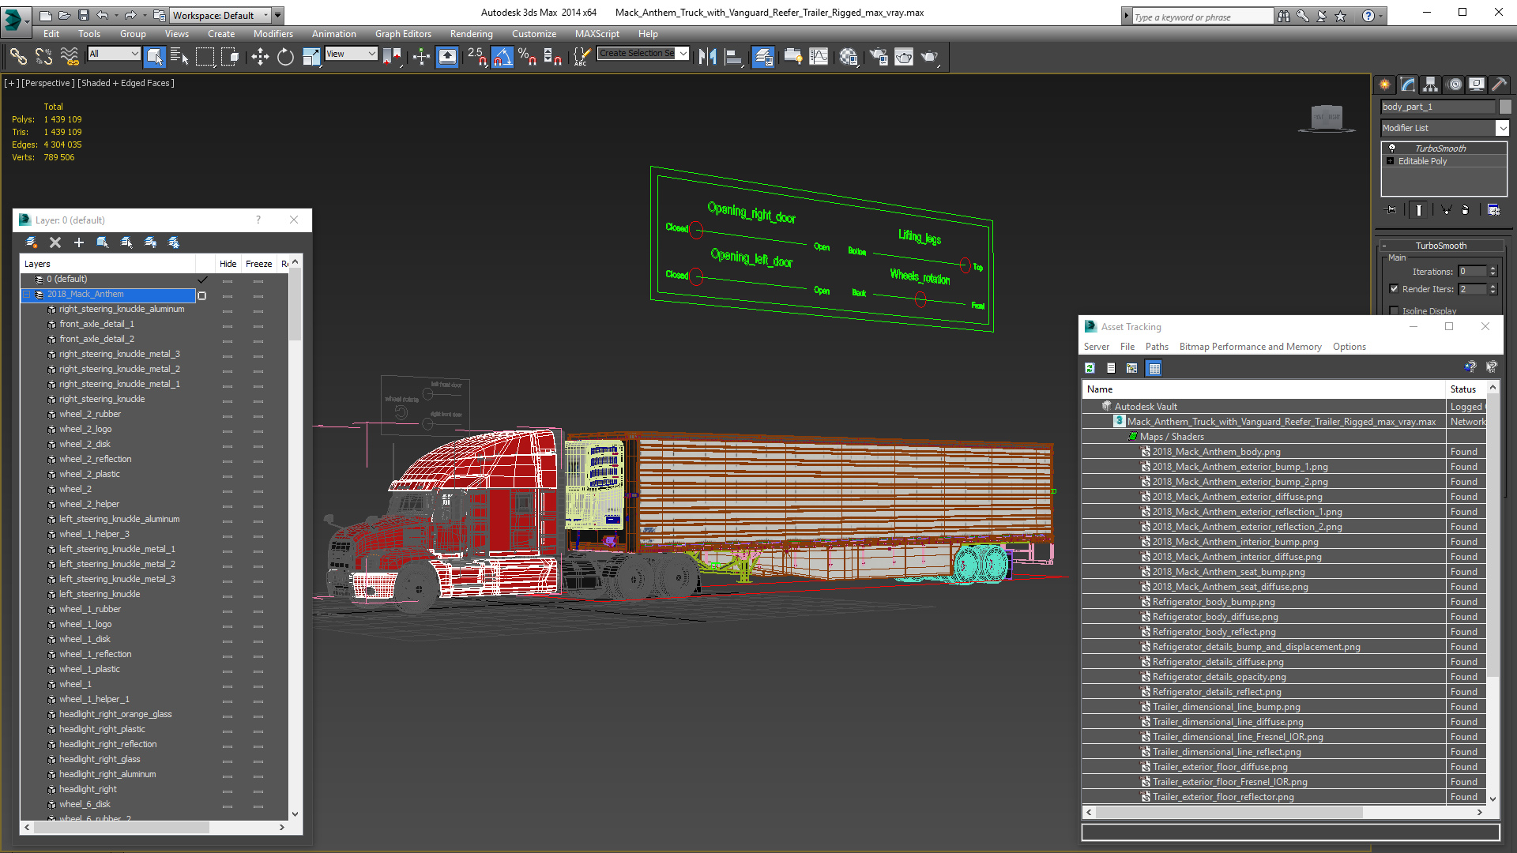The width and height of the screenshot is (1517, 853).
Task: Select wheel_2_rubber in the layer list
Action: pos(89,414)
